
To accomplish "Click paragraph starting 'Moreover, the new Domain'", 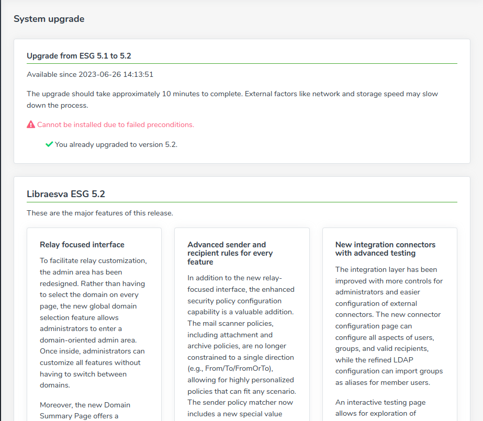I will click(x=85, y=411).
